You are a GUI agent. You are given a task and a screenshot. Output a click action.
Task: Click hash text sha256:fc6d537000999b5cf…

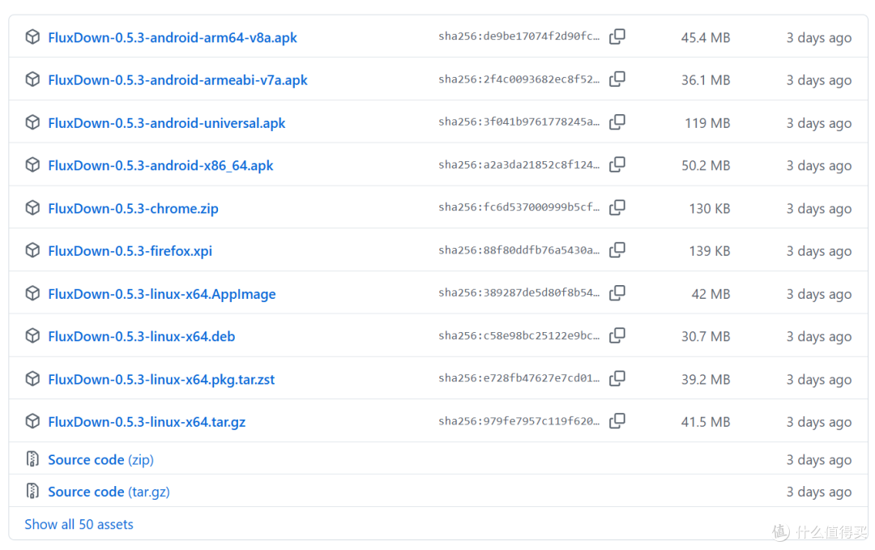pyautogui.click(x=519, y=207)
